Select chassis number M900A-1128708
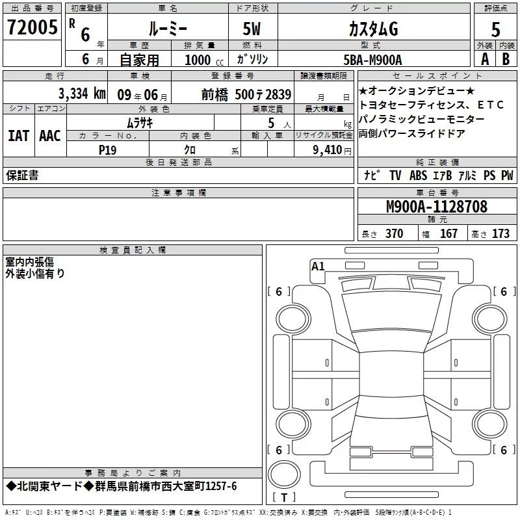520x520 pixels. point(437,207)
